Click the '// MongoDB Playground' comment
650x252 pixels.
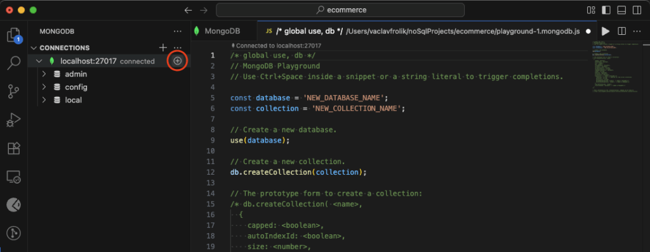[275, 66]
